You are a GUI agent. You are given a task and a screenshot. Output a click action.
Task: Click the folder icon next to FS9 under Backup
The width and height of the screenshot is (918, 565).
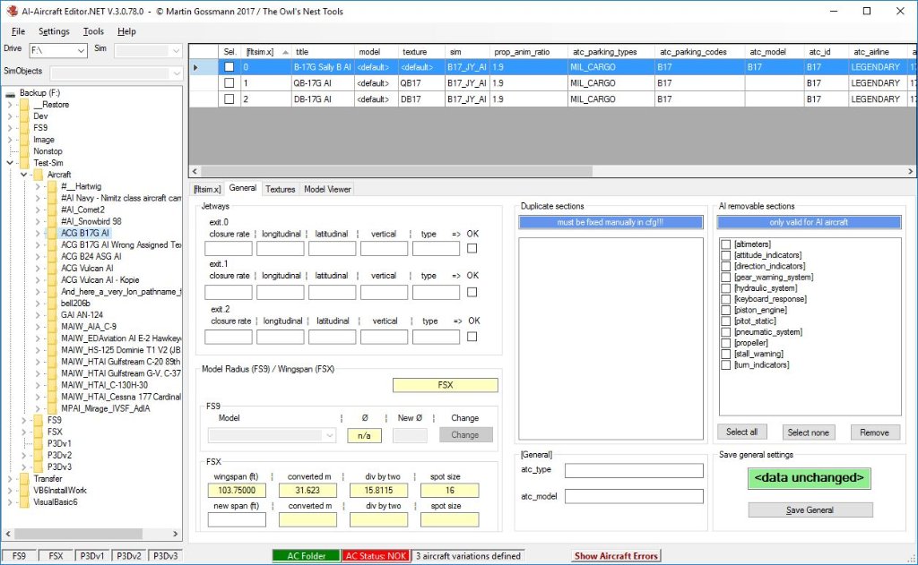[x=24, y=127]
